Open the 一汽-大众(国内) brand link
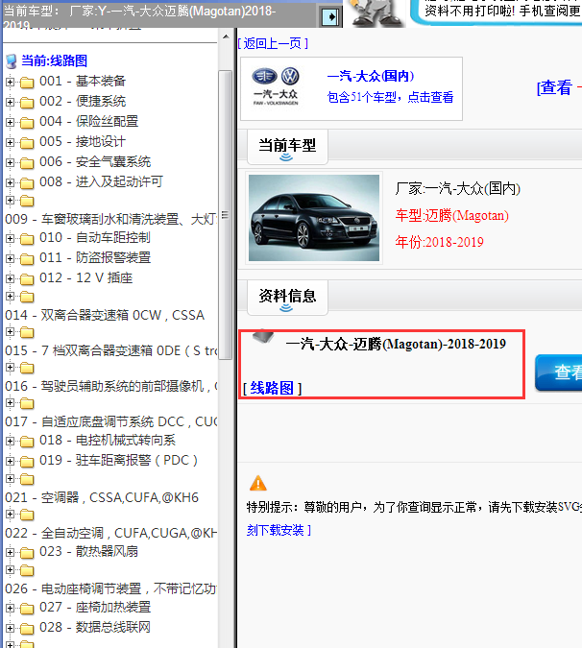This screenshot has height=648, width=582. pyautogui.click(x=371, y=76)
